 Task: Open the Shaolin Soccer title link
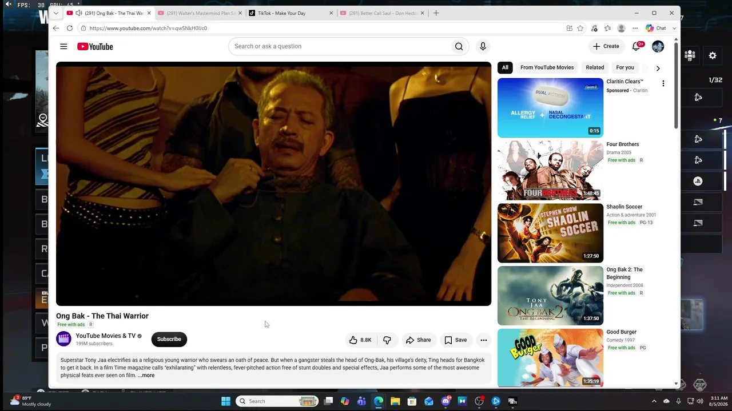click(x=624, y=207)
